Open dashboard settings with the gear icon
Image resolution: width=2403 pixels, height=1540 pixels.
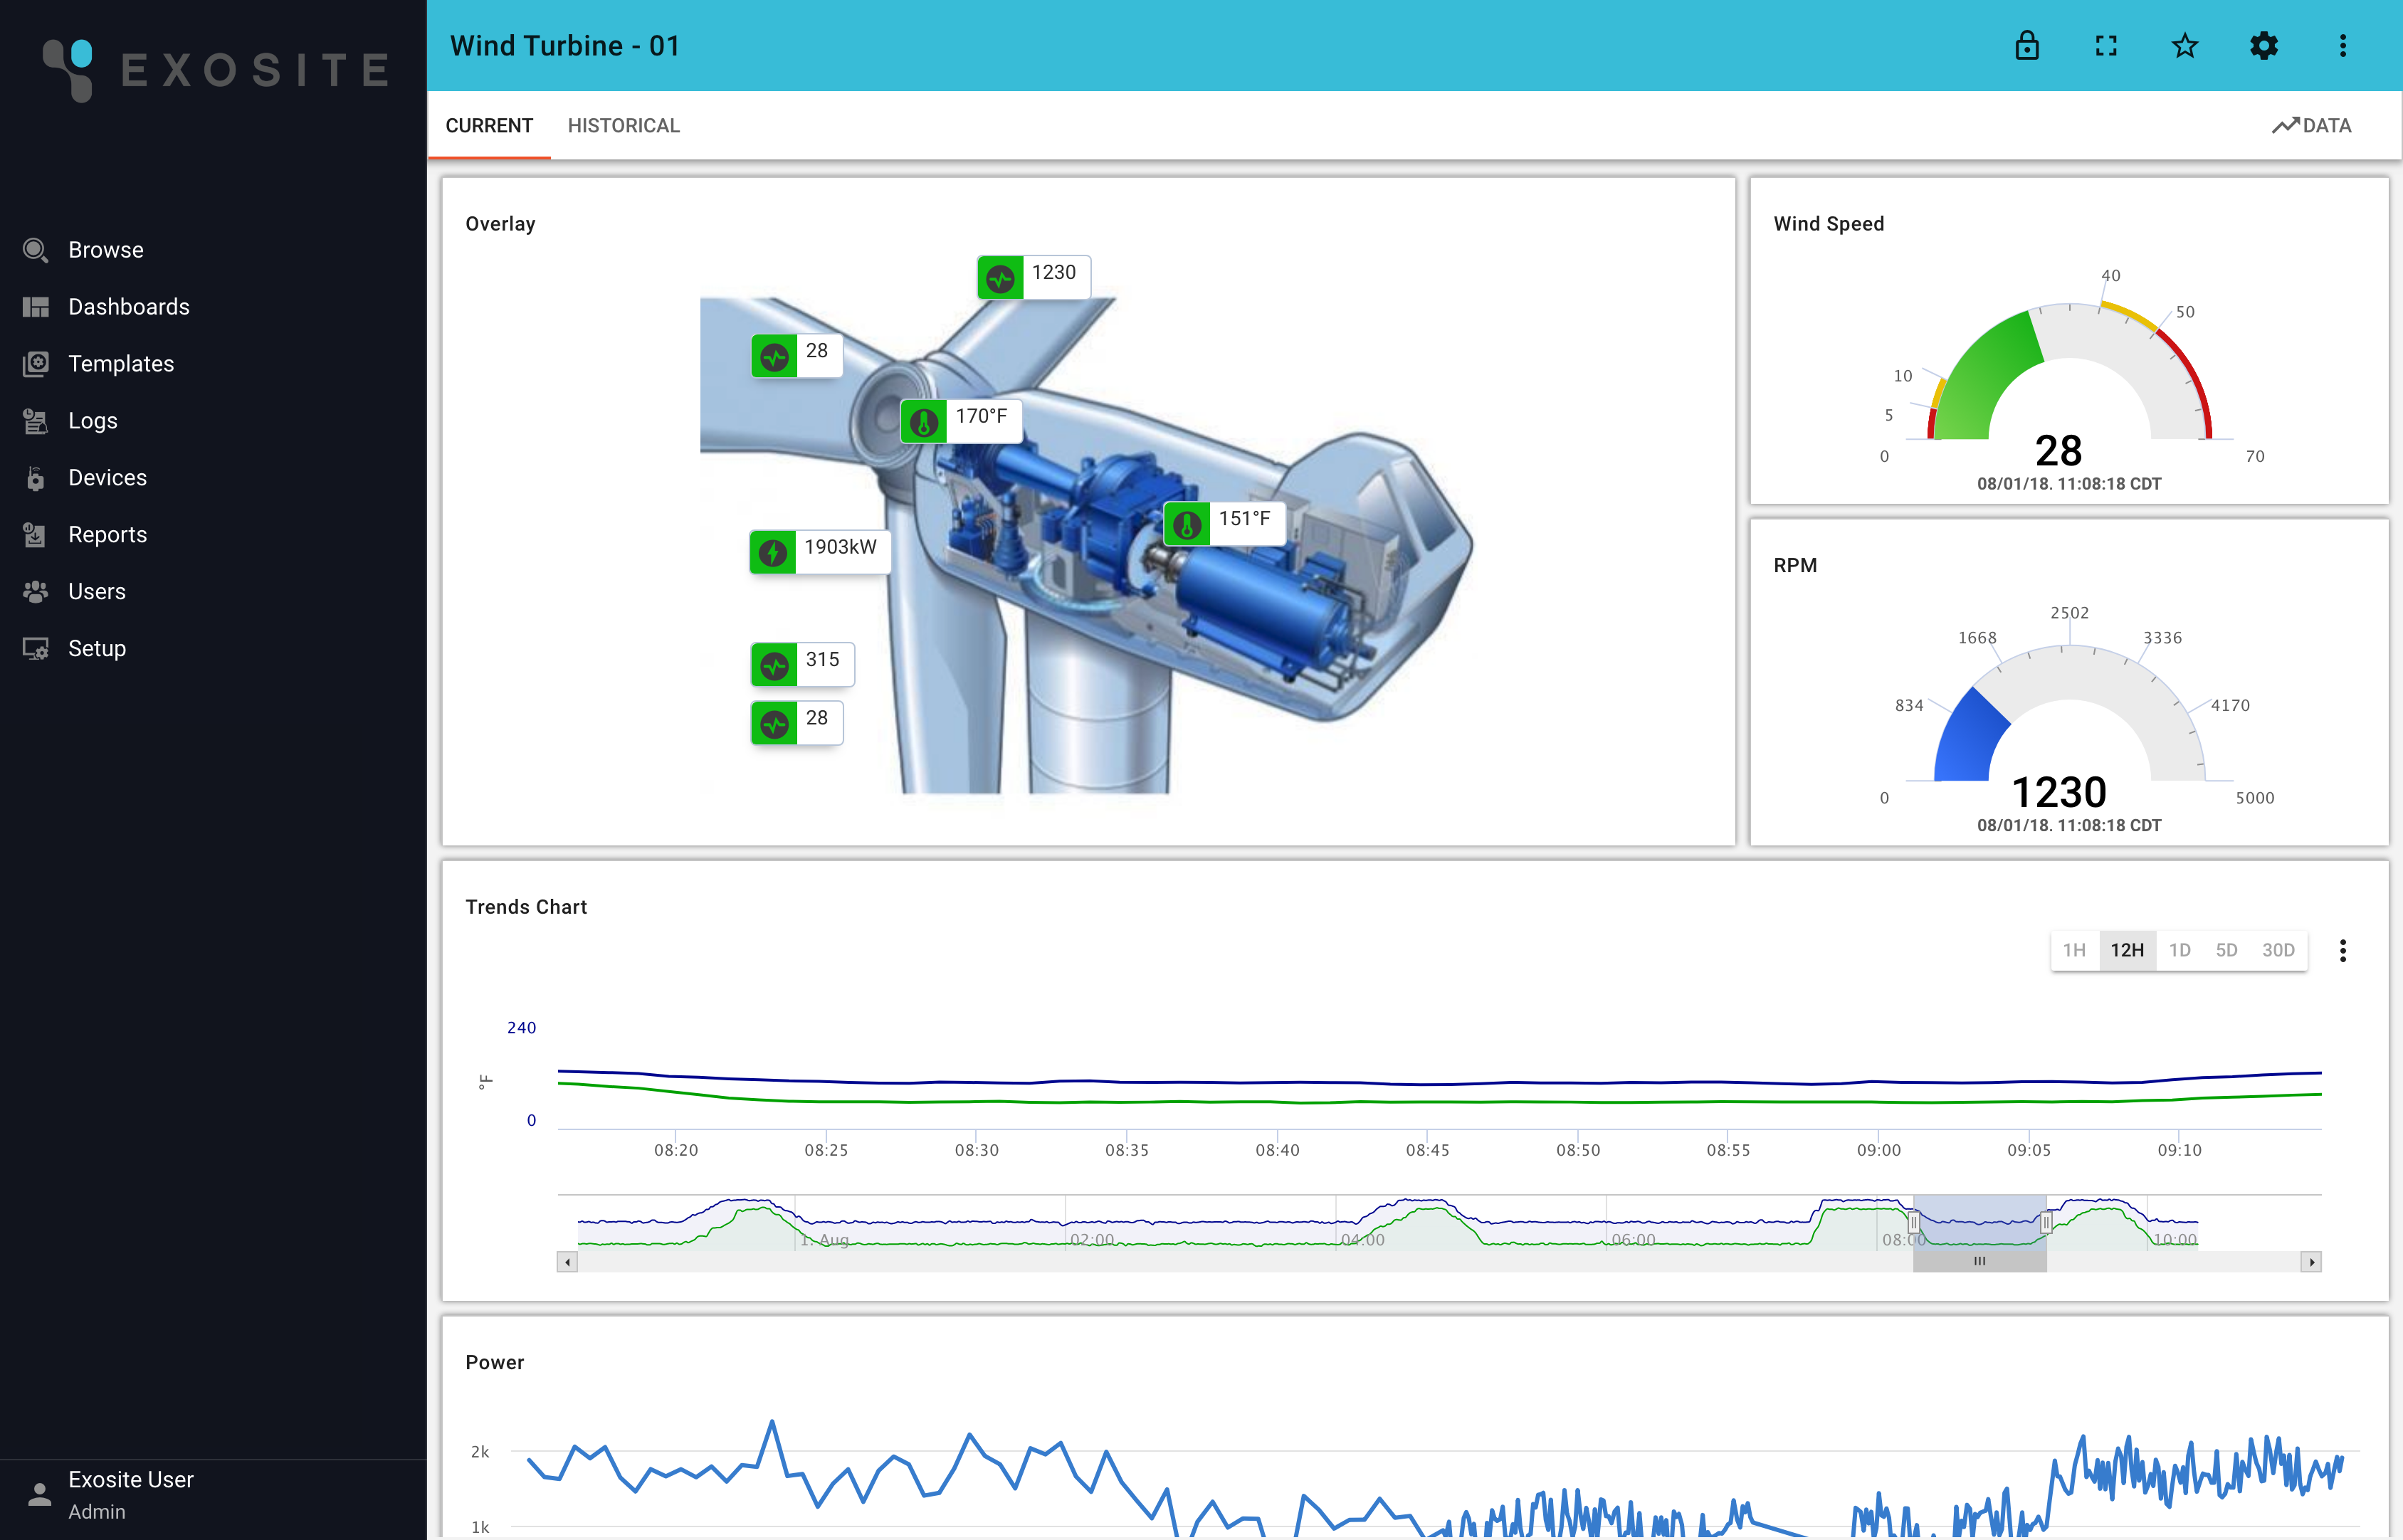[2264, 46]
